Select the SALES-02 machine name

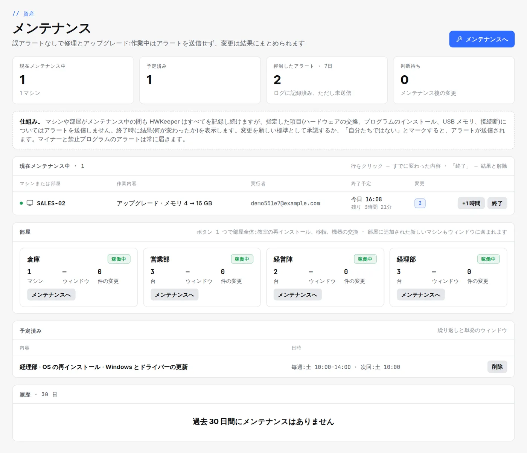coord(51,203)
